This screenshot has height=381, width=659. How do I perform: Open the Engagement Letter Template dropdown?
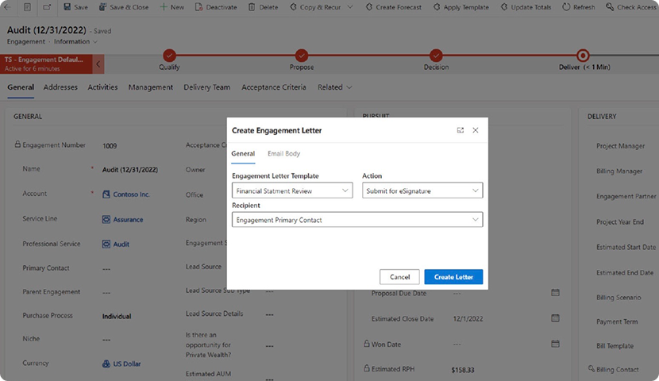[345, 190]
